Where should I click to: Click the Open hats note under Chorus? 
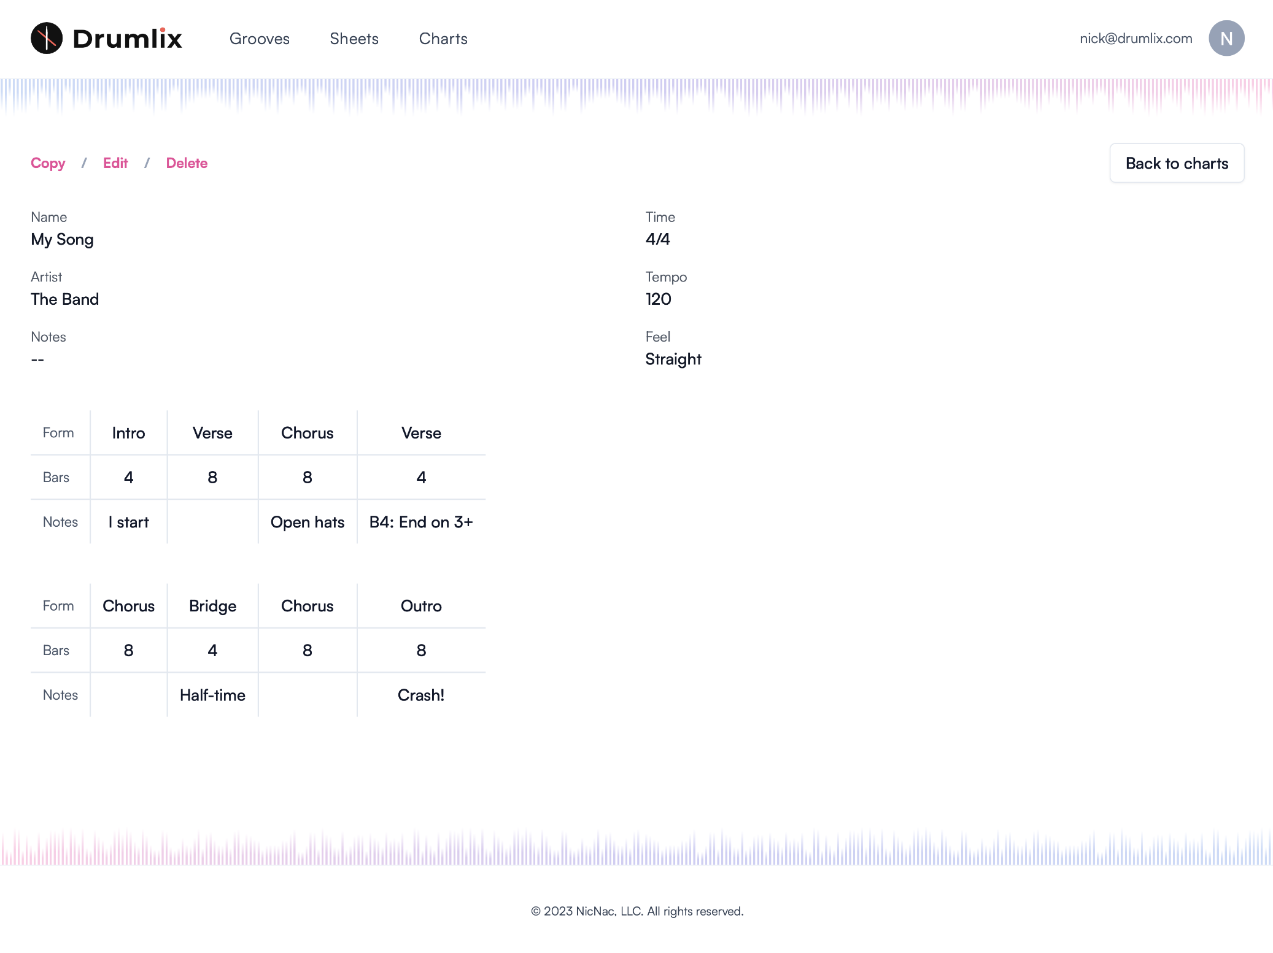point(307,522)
